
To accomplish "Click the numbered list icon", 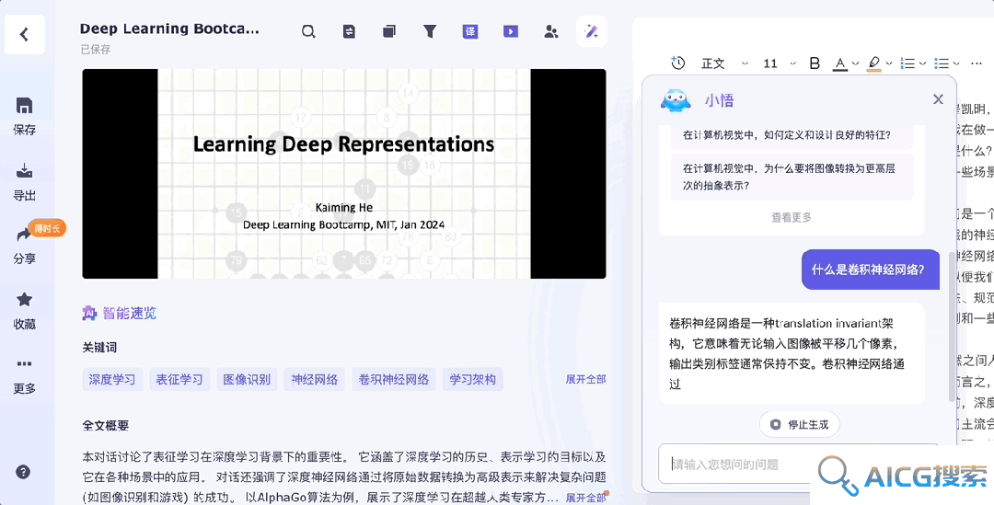I will coord(907,63).
